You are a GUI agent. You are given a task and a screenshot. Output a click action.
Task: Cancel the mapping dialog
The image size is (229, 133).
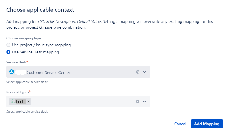coord(180,124)
